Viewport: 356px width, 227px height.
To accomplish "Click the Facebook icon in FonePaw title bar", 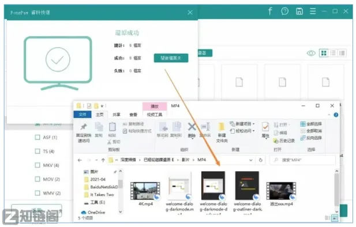I will [270, 11].
